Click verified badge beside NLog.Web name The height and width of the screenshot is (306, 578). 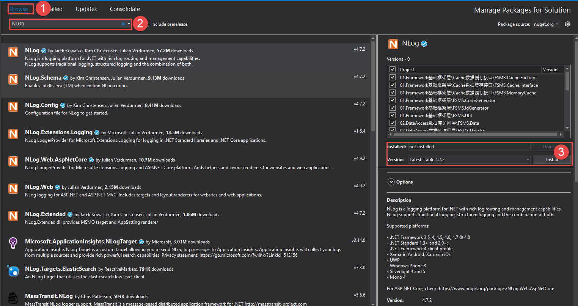click(x=57, y=187)
